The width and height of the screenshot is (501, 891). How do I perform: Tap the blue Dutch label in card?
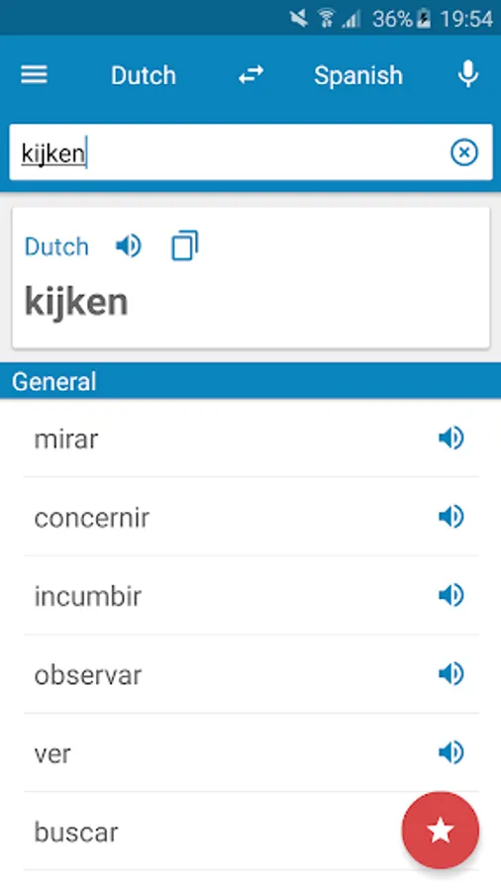(x=56, y=247)
